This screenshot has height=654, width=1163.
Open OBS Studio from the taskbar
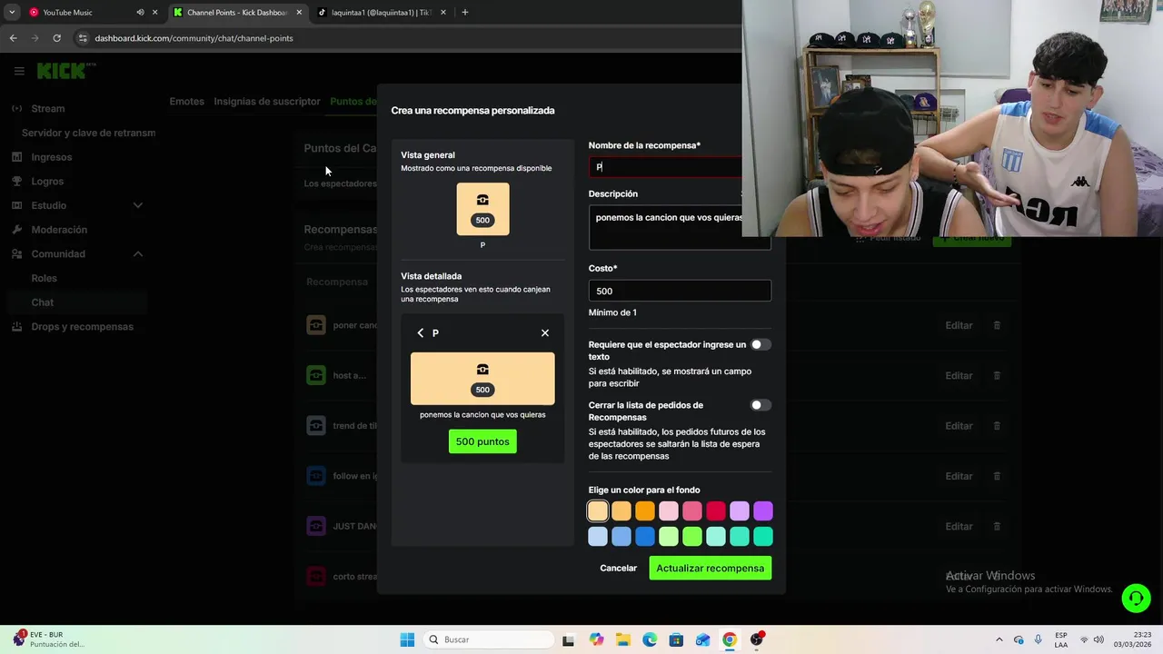(x=756, y=639)
